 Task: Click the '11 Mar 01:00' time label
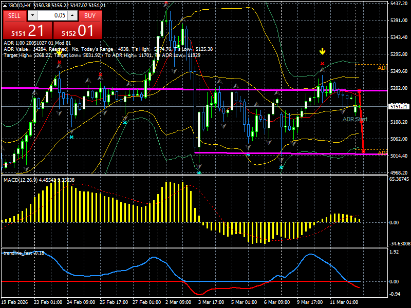(x=344, y=302)
